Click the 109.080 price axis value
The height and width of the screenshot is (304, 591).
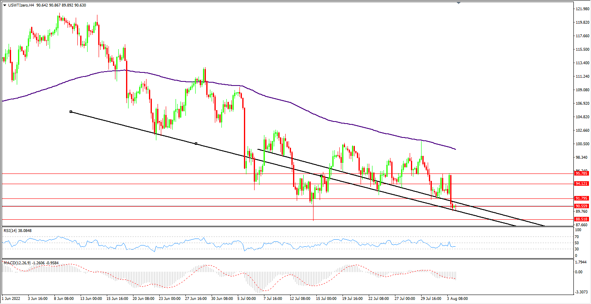582,90
